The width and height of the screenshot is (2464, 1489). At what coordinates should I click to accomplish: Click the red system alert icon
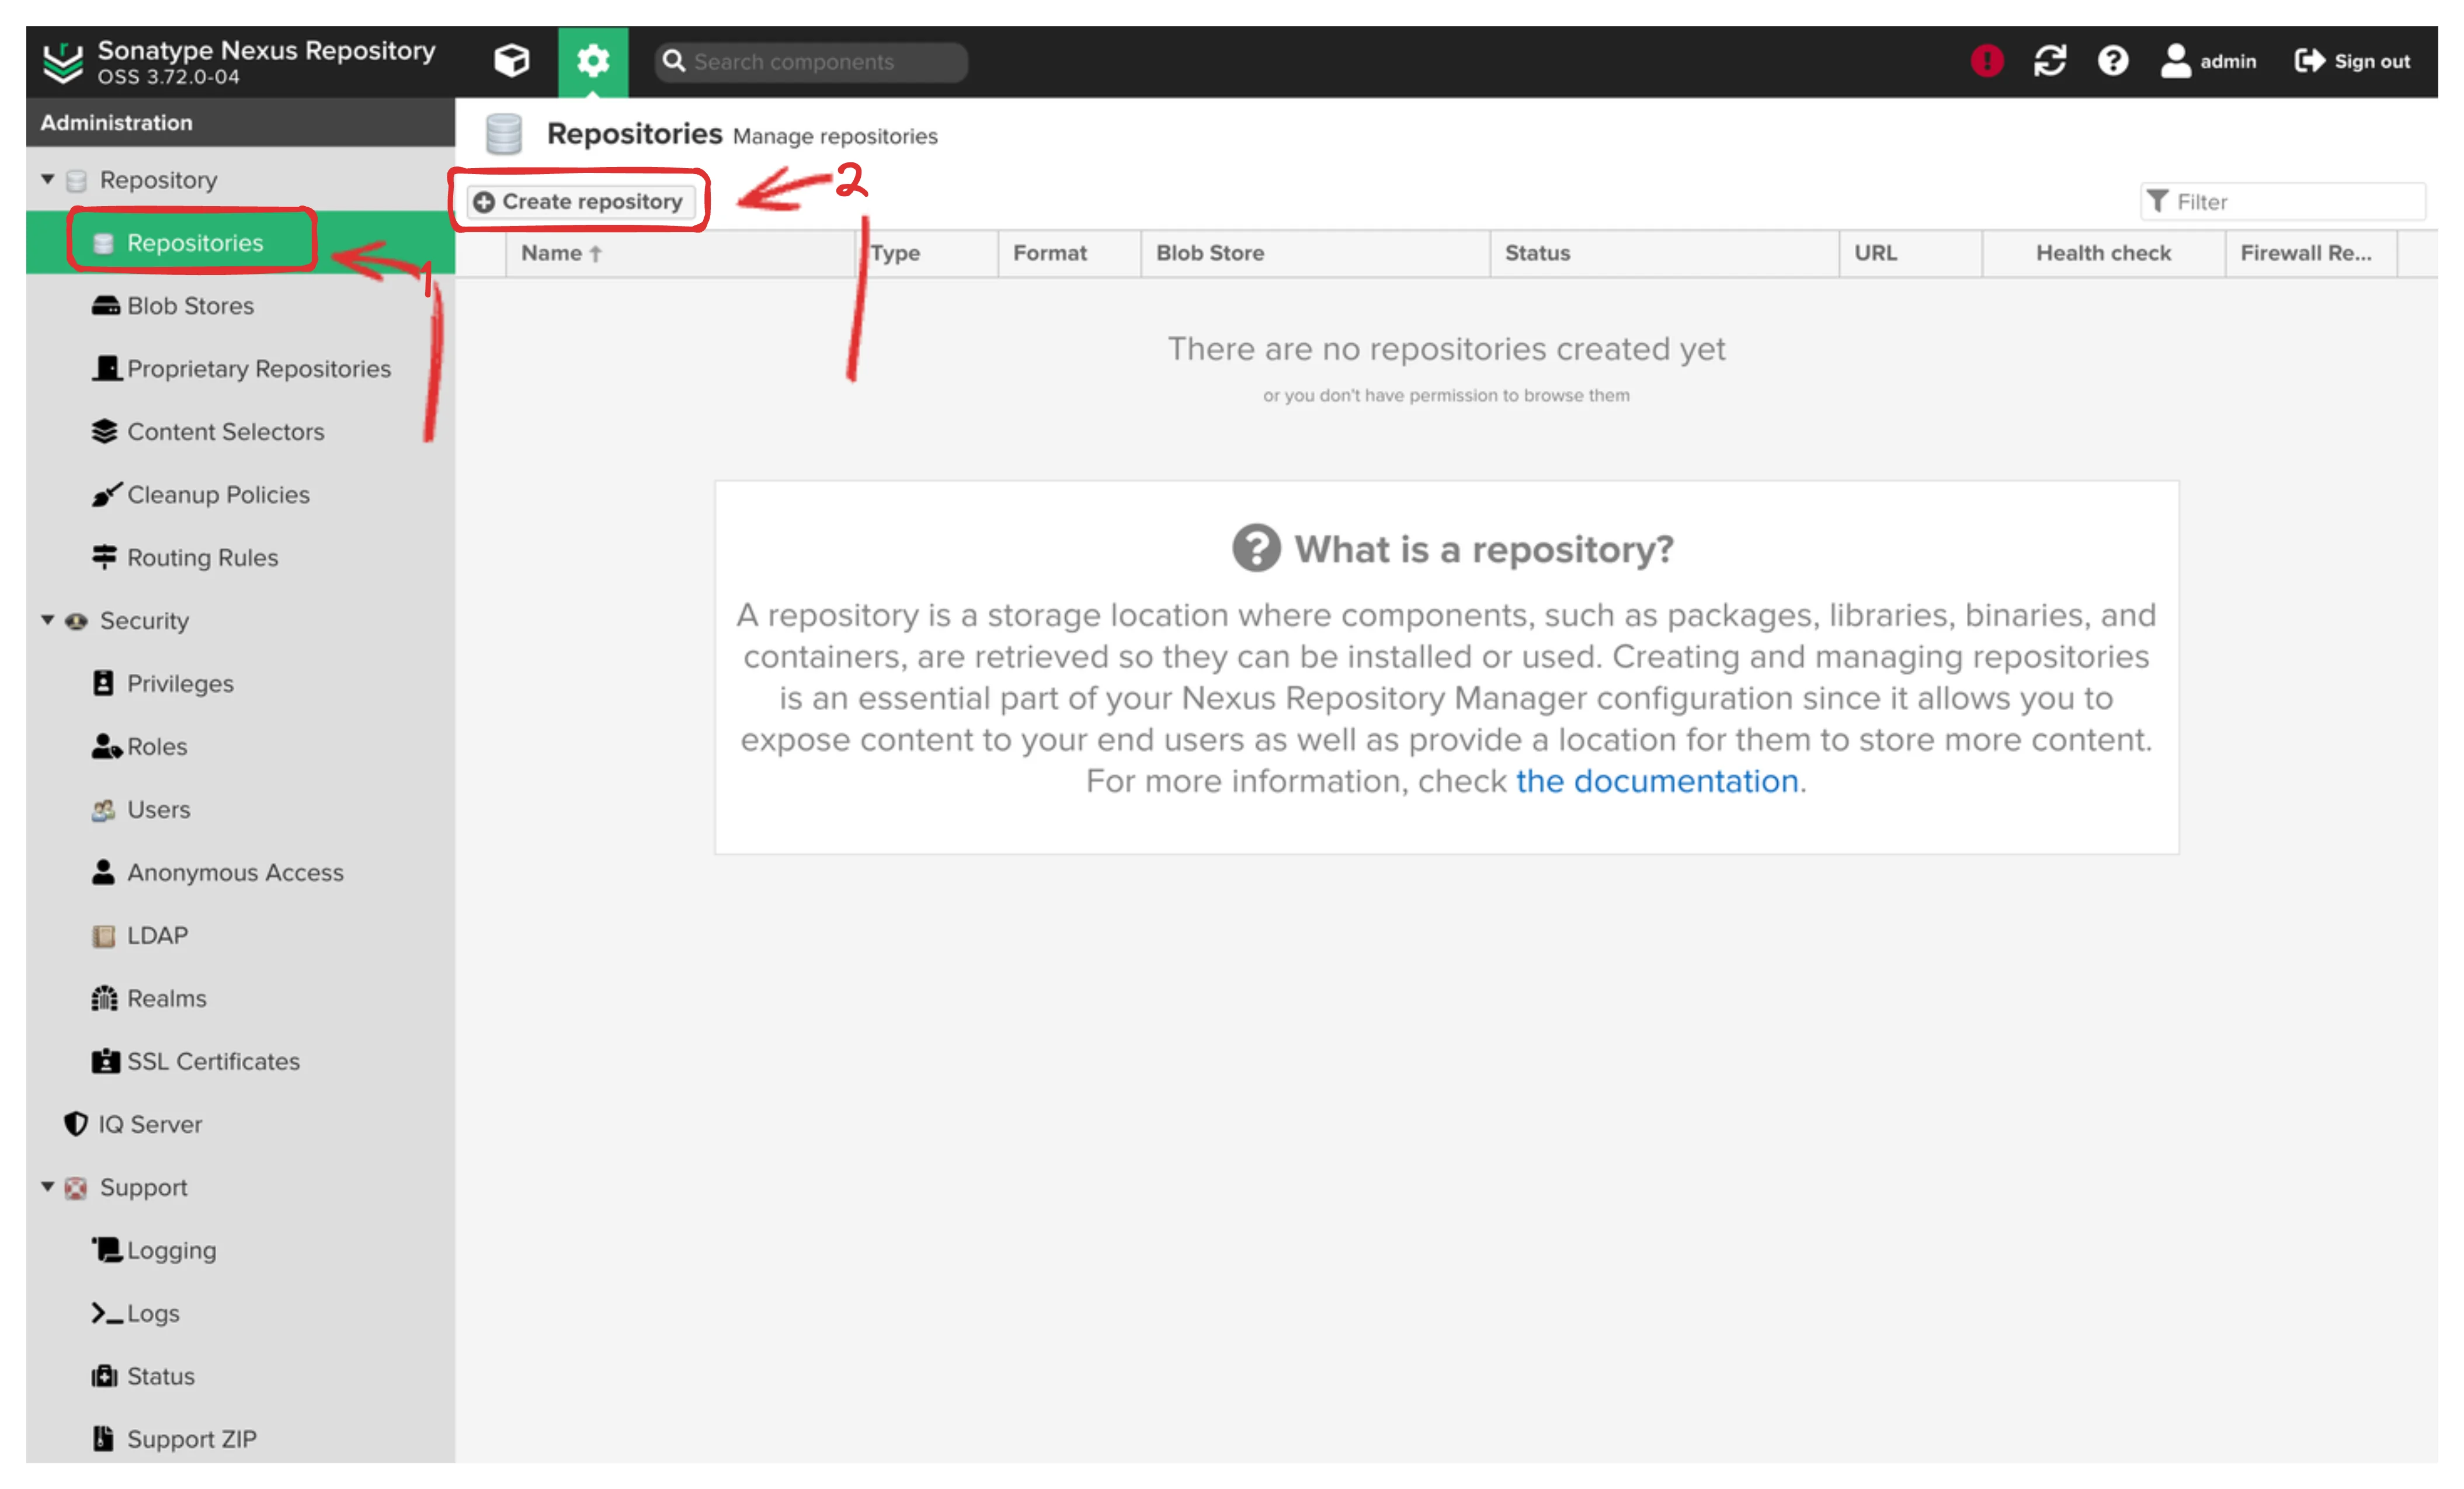[1986, 61]
